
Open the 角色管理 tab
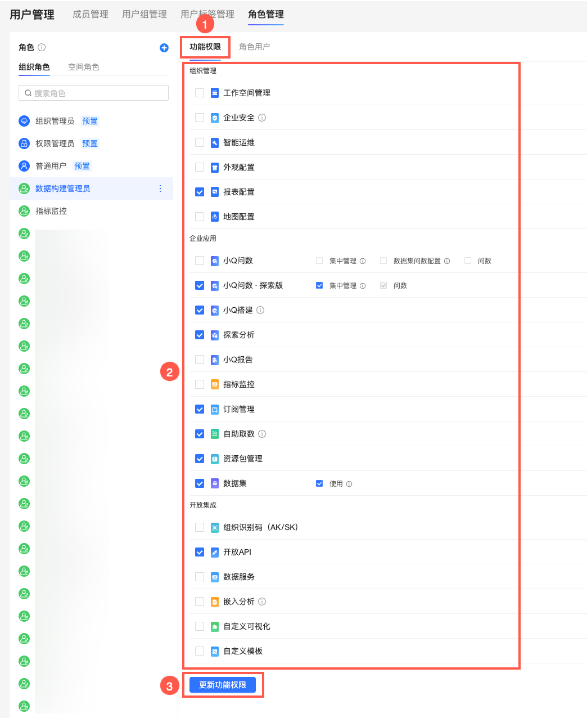pos(266,15)
